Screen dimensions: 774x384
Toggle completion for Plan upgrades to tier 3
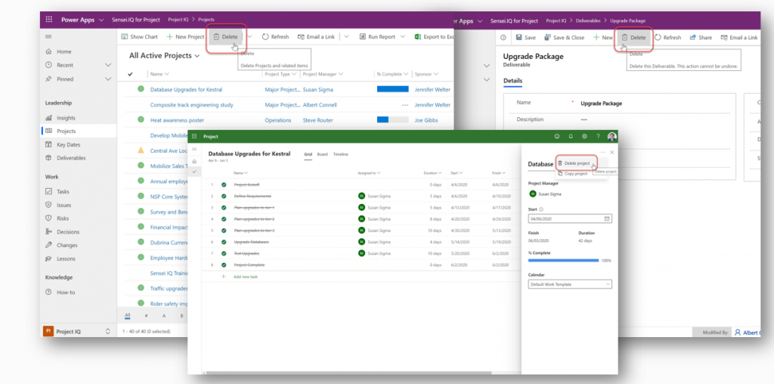click(224, 231)
